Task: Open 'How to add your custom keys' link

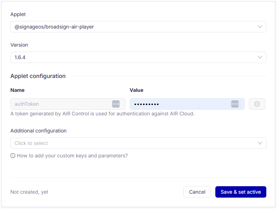Action: [x=72, y=156]
